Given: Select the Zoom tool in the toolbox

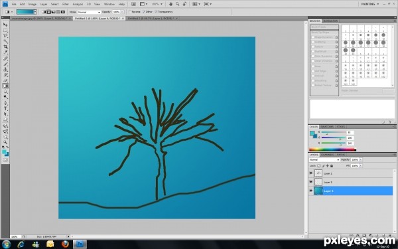Looking at the screenshot, I should 5,142.
